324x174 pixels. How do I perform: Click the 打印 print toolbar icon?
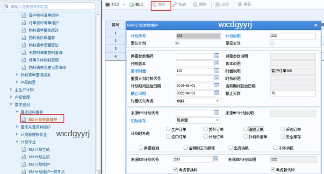(x=108, y=5)
